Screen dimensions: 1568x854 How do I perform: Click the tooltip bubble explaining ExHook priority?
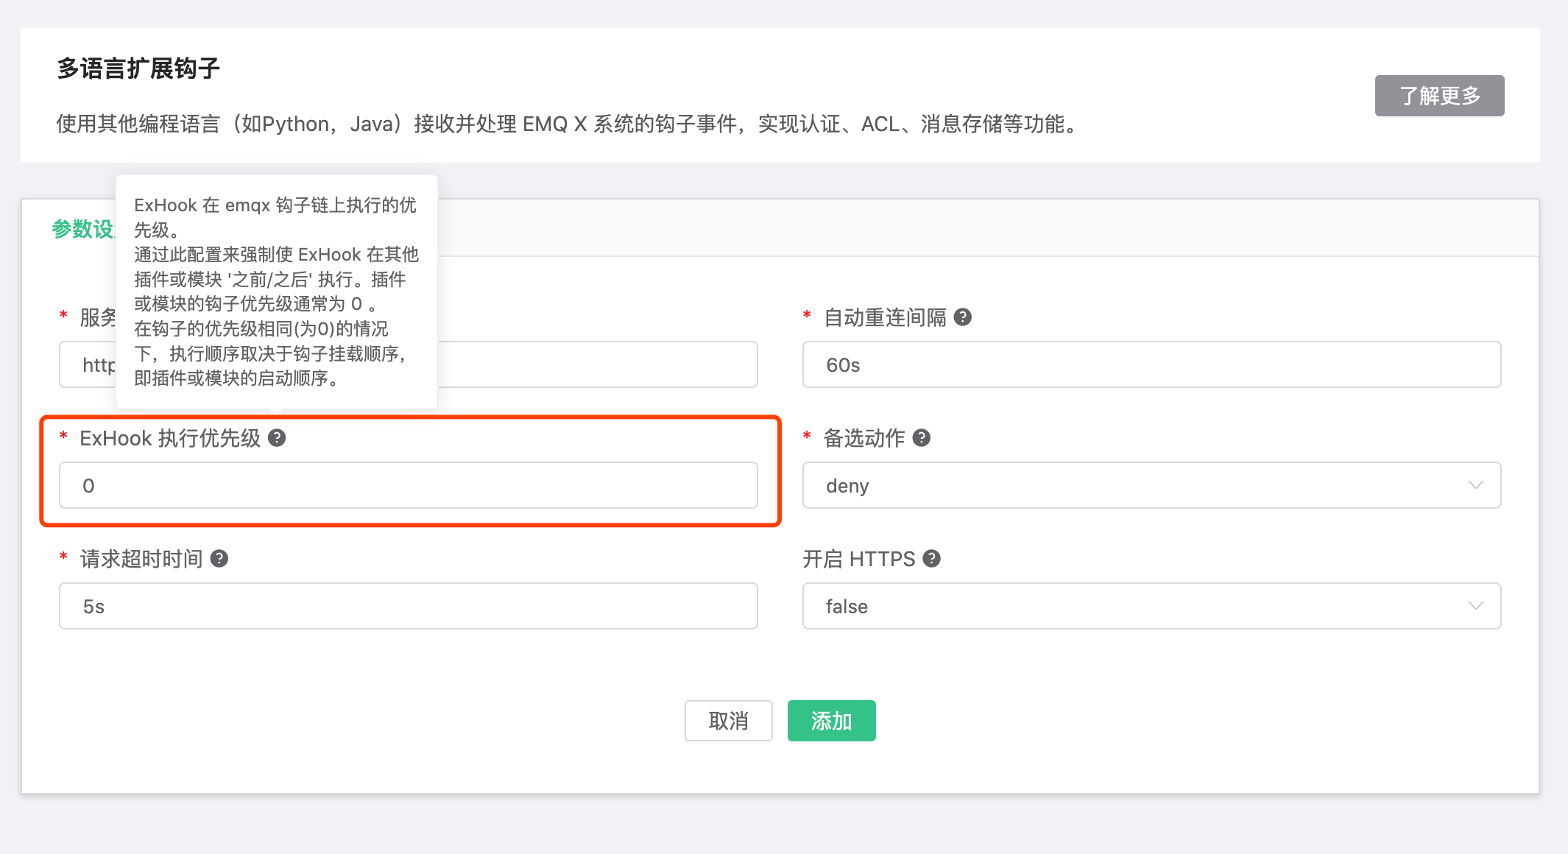click(276, 291)
